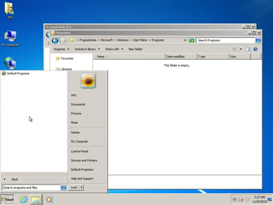Select the Network globe desktop icon

coord(10,63)
